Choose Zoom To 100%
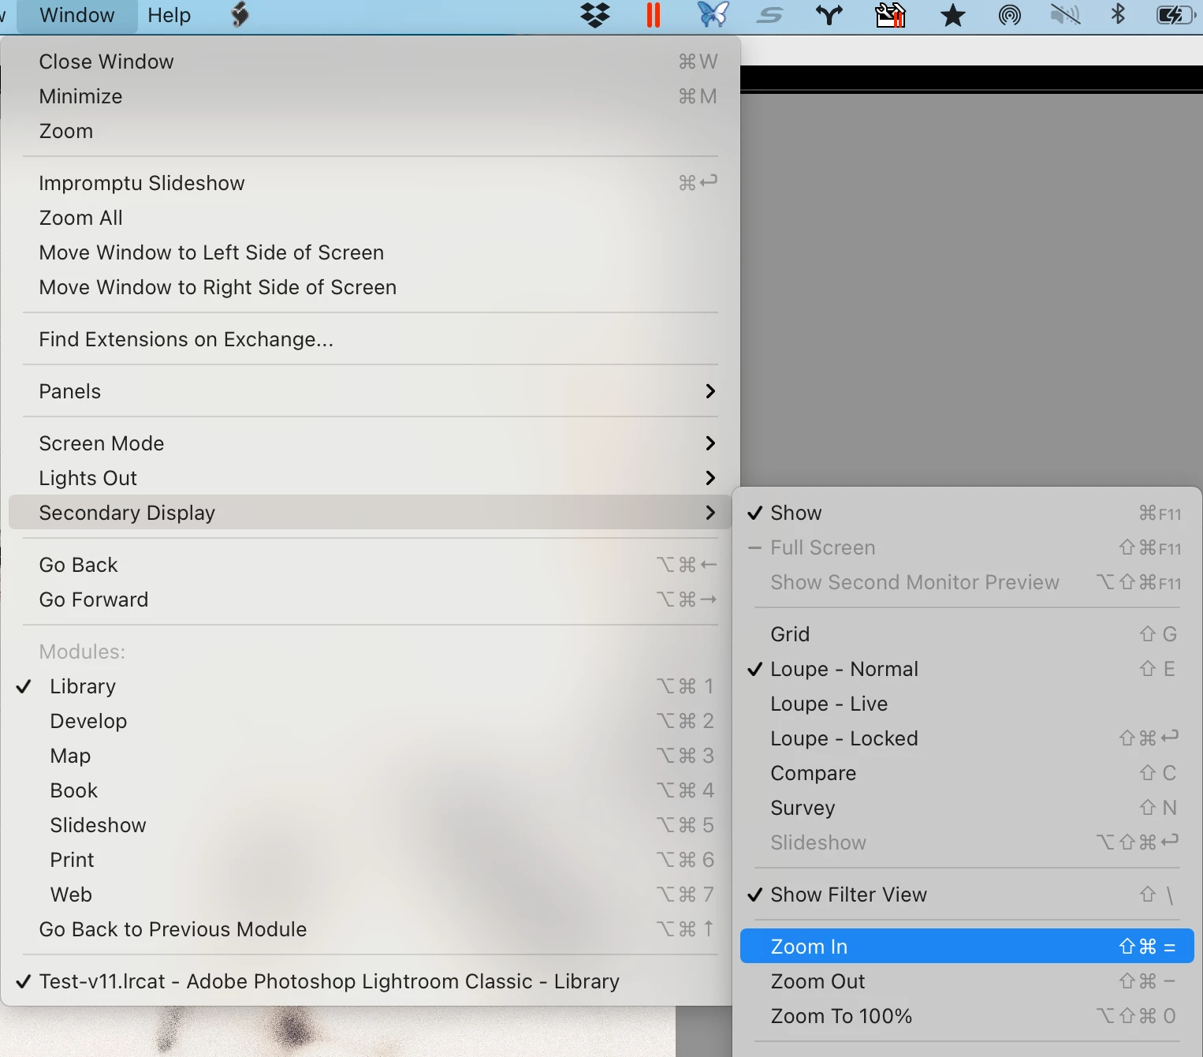1203x1057 pixels. tap(967, 1016)
